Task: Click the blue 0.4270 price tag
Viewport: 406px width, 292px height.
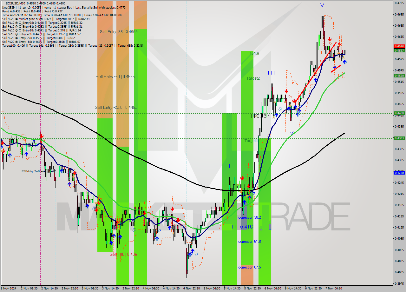Action: pyautogui.click(x=399, y=173)
